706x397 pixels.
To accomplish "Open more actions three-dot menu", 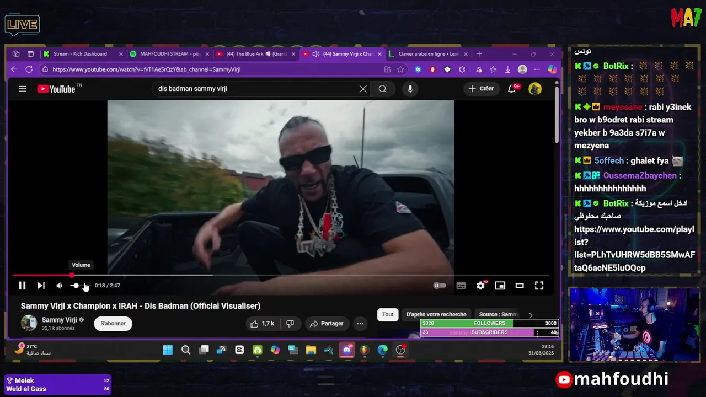I will (x=360, y=324).
